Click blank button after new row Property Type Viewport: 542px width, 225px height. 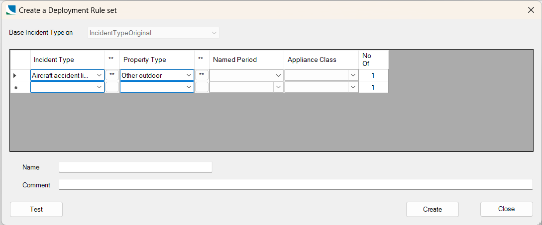pyautogui.click(x=202, y=87)
